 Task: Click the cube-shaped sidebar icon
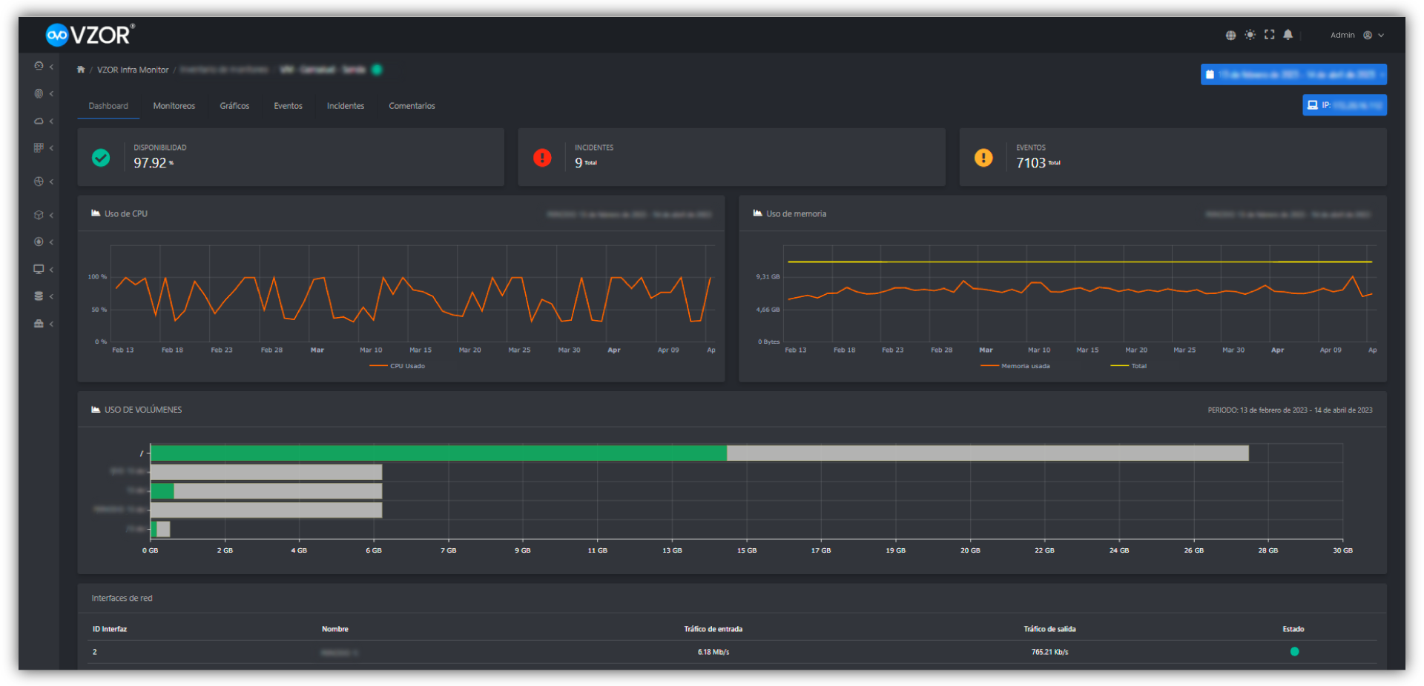(x=39, y=215)
